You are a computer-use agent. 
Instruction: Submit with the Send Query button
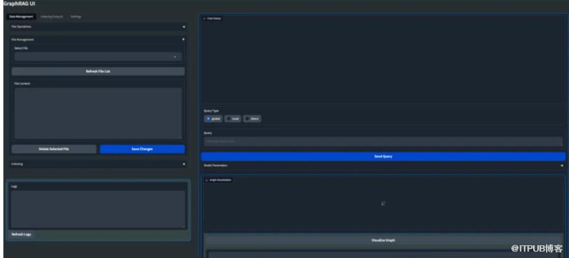pos(382,156)
